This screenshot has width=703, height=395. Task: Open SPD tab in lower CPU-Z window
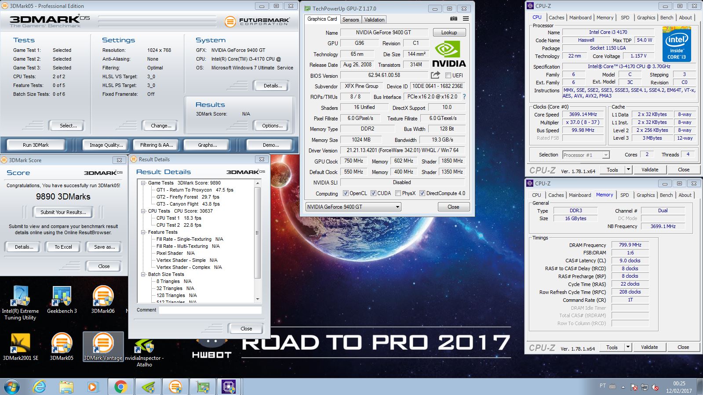tap(624, 195)
